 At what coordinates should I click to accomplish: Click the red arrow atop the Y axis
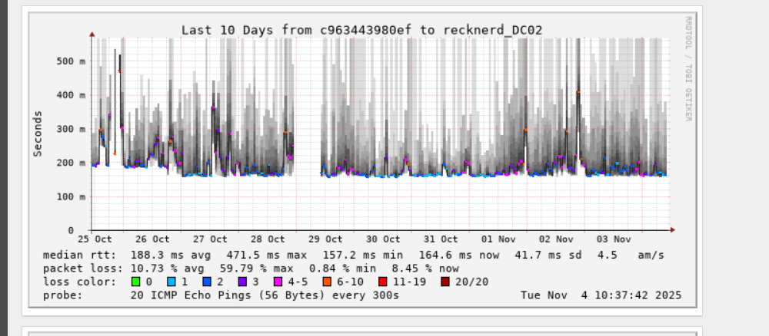point(92,35)
